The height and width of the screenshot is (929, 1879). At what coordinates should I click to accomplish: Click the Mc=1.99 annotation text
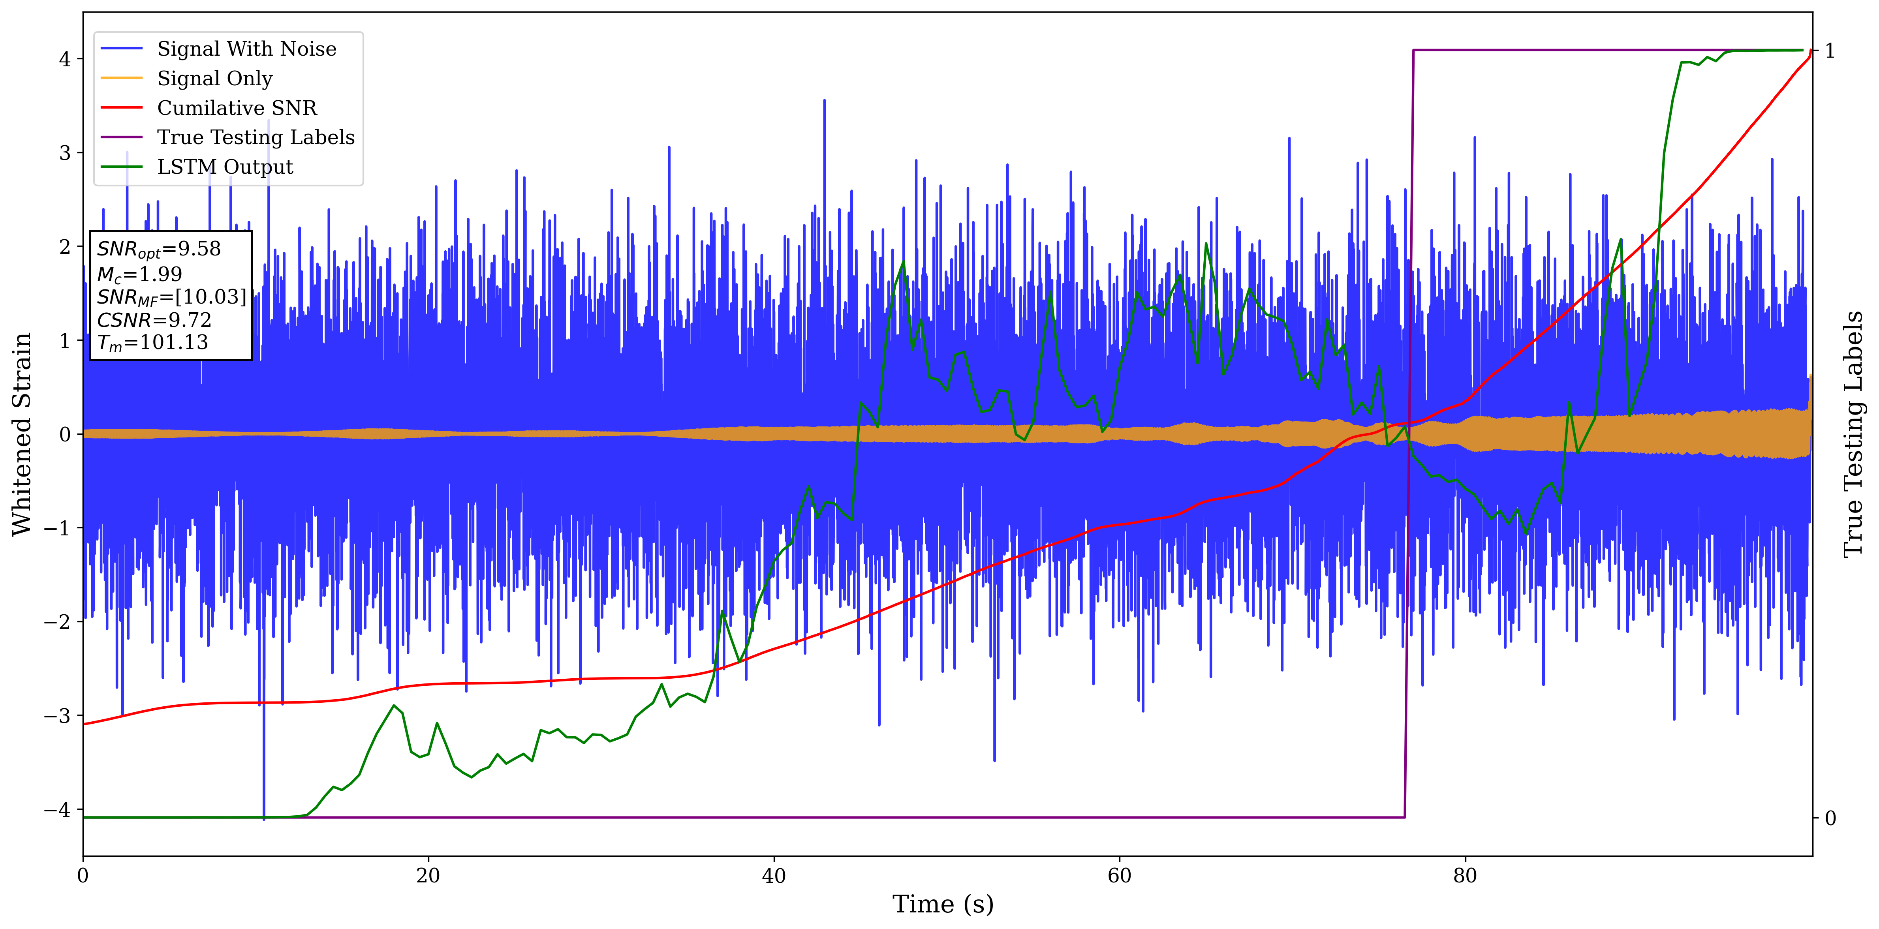(x=139, y=274)
